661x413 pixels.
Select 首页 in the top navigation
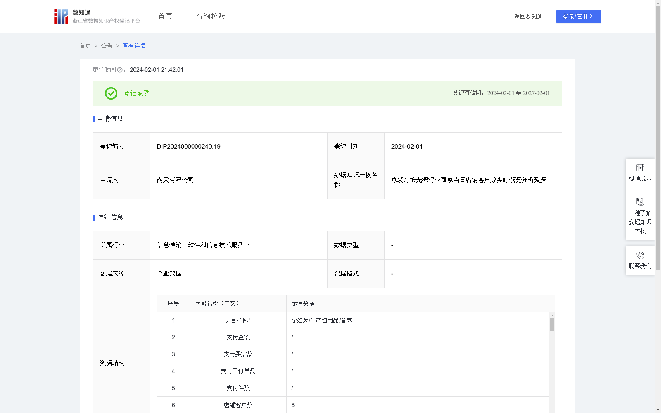pos(165,17)
